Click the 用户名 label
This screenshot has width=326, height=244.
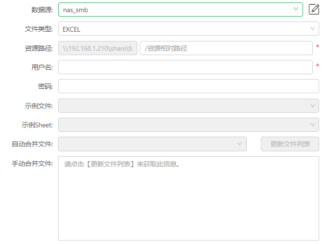(x=42, y=67)
